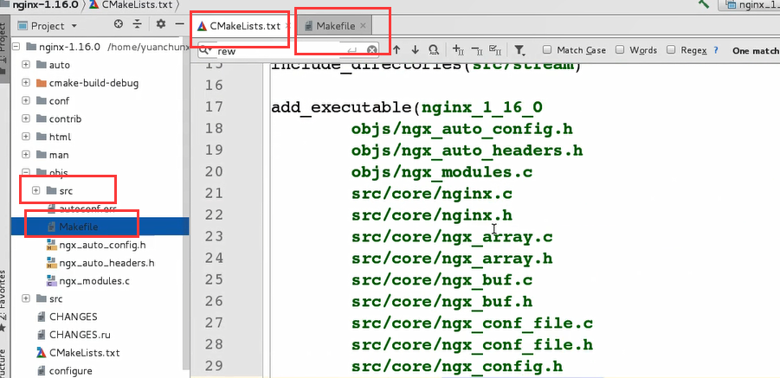Viewport: 780px width, 378px height.
Task: Select the Makefile under objs
Action: [78, 227]
